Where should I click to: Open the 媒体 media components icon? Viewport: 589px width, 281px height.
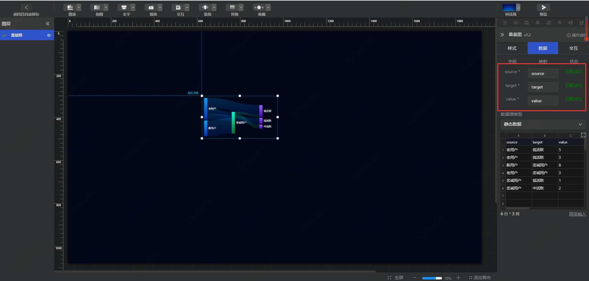coord(151,7)
